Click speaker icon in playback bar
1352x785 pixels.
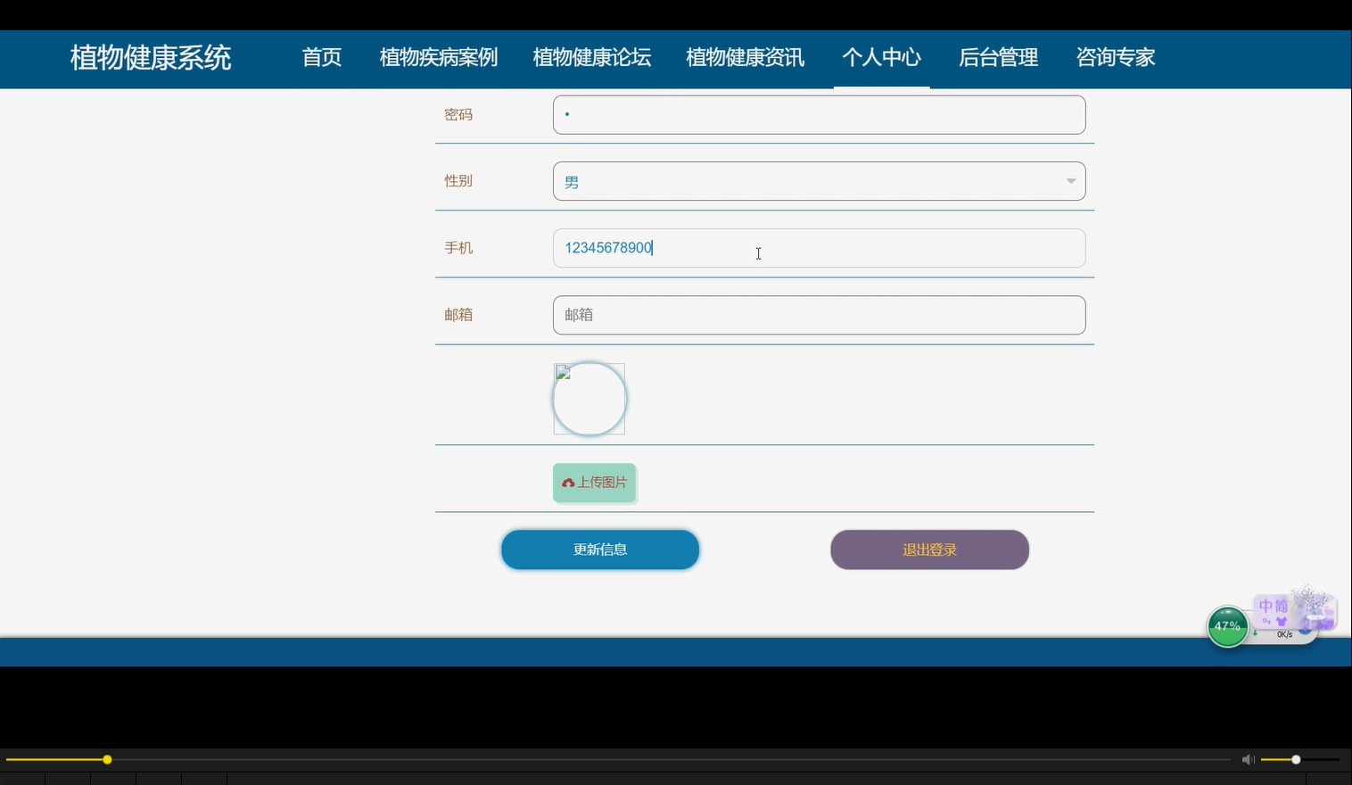tap(1249, 759)
